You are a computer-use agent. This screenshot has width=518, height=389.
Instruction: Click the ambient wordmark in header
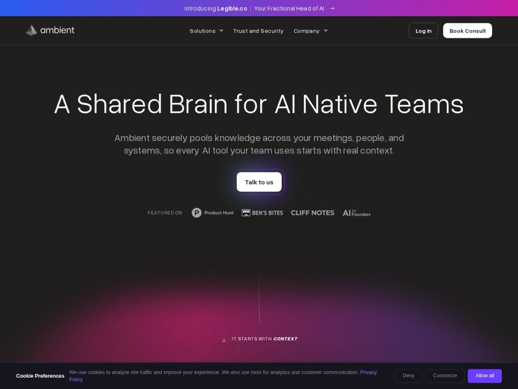57,30
